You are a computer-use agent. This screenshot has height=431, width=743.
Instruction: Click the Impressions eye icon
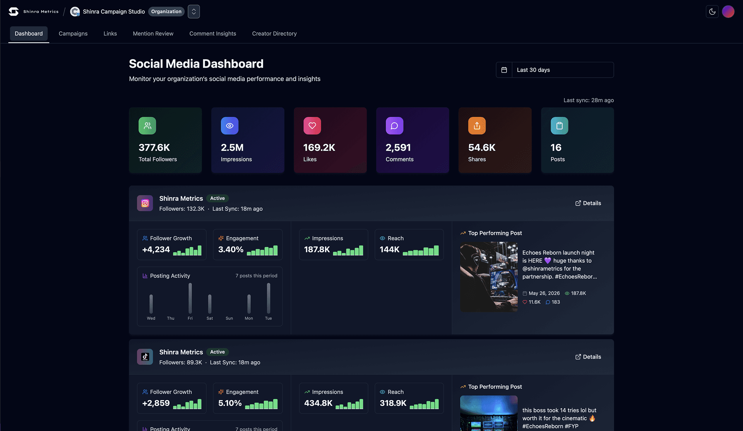(230, 126)
